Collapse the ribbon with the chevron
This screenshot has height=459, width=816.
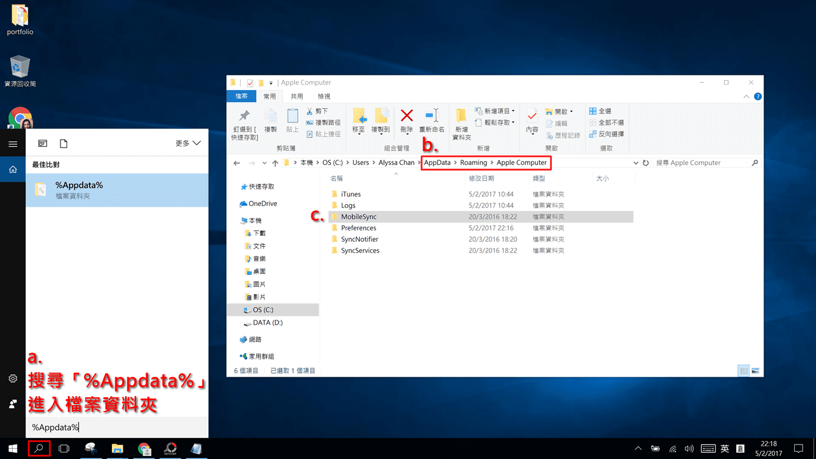746,97
